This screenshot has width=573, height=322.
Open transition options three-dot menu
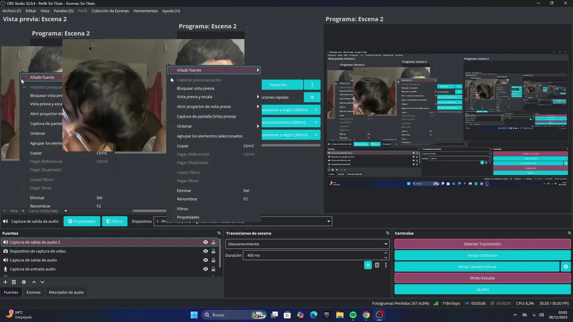386,265
